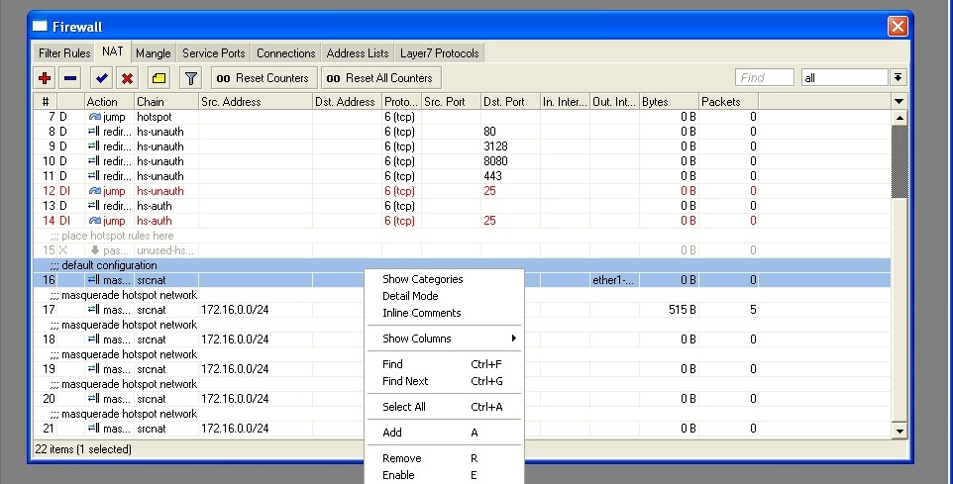Click the red X disable icon

click(x=127, y=78)
